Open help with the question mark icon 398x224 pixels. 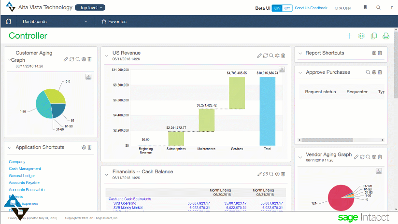click(392, 7)
